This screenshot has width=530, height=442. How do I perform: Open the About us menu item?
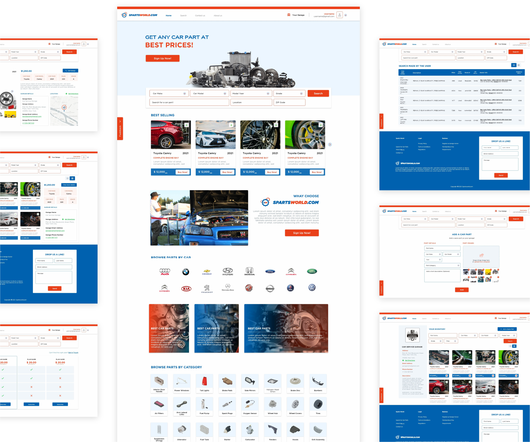pos(218,16)
